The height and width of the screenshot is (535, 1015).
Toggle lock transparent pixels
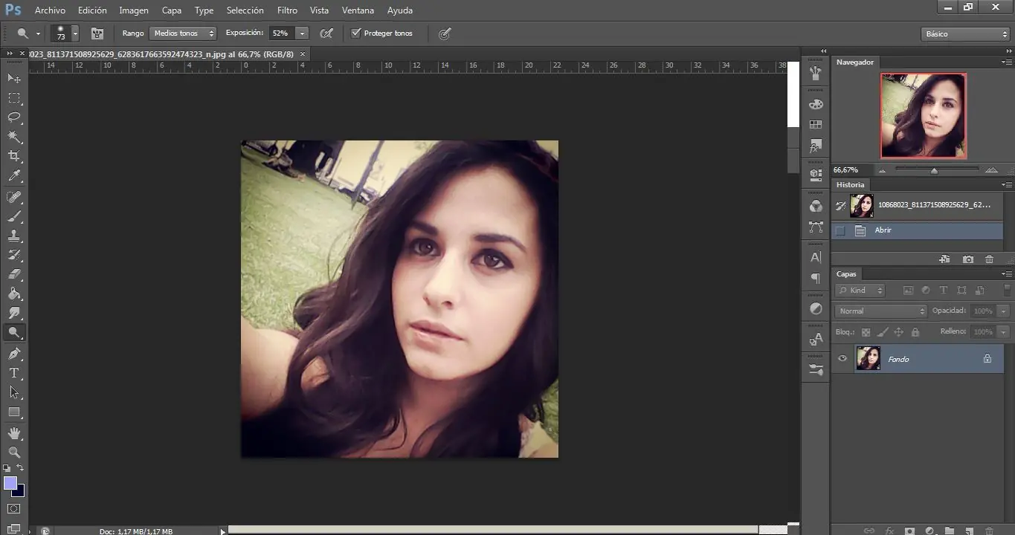[x=866, y=332]
